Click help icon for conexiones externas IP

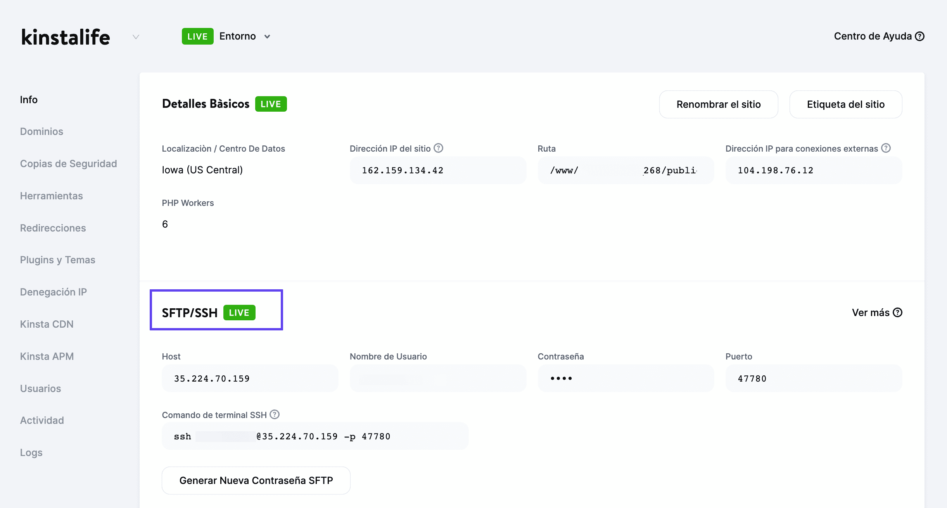[886, 148]
